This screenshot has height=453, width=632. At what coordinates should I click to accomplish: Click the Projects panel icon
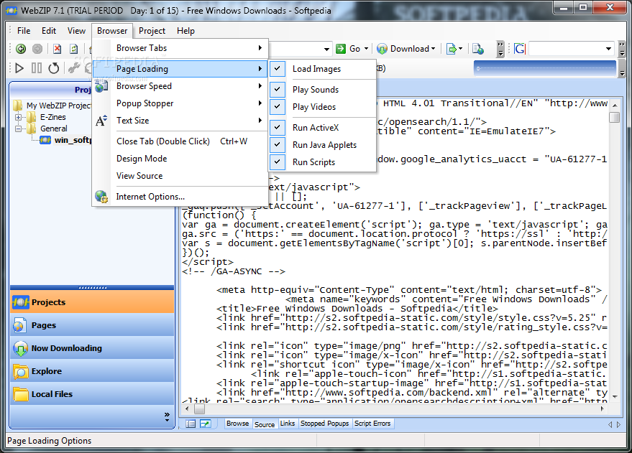(20, 302)
